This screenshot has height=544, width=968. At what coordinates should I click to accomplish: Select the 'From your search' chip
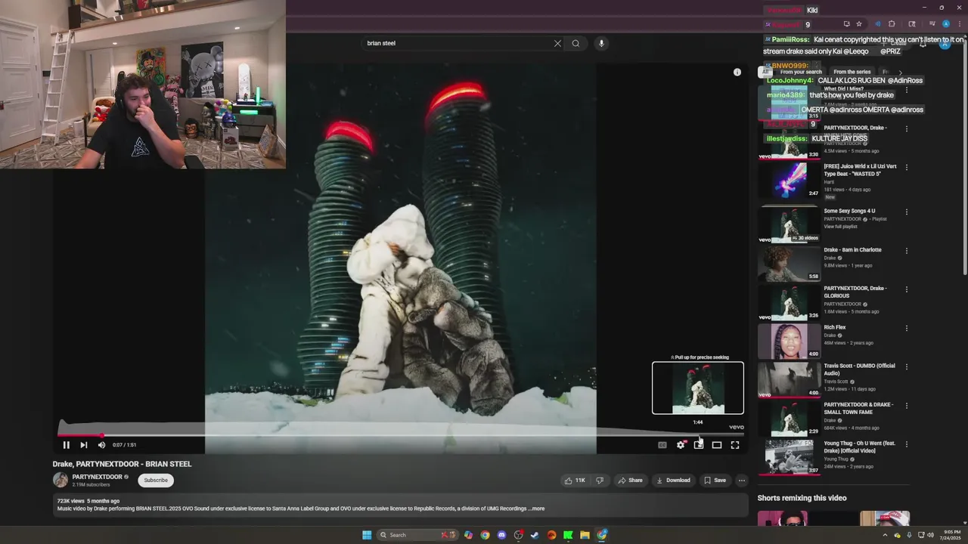tap(801, 73)
